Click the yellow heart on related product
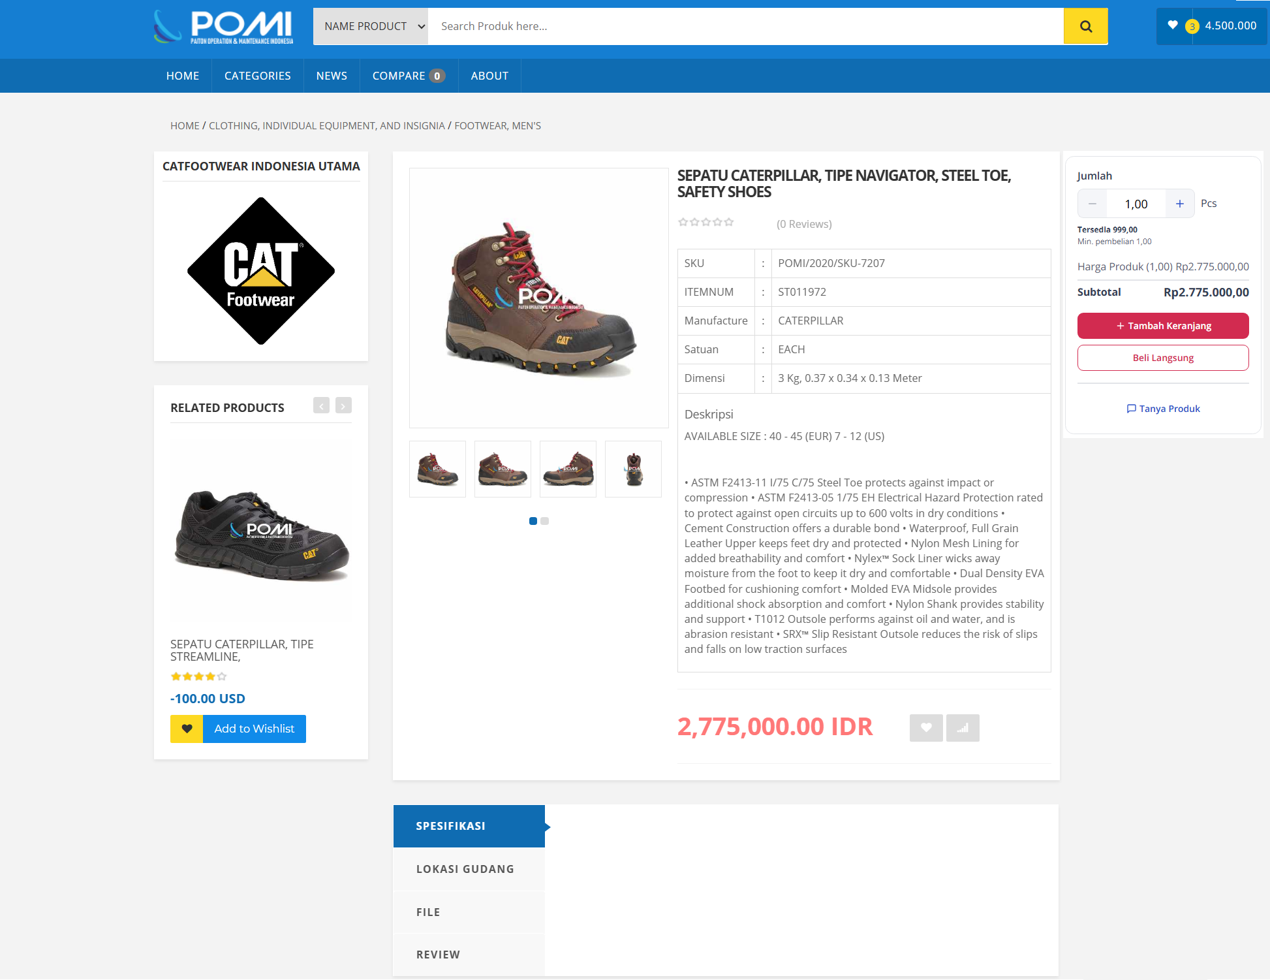This screenshot has width=1270, height=980. tap(187, 729)
